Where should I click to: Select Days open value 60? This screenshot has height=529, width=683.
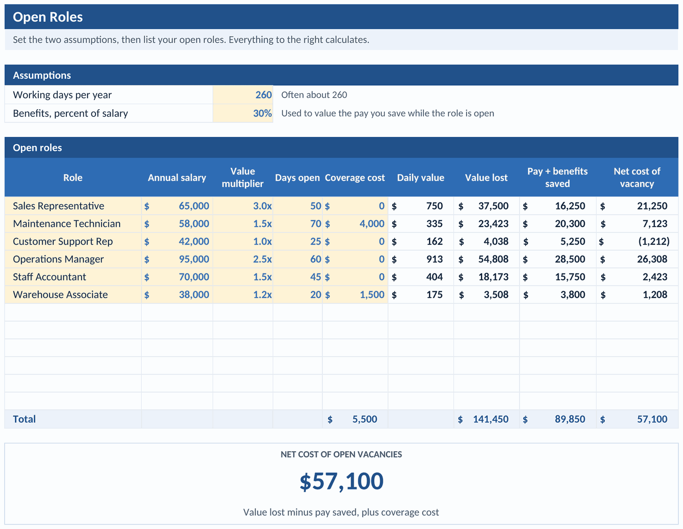coord(298,259)
